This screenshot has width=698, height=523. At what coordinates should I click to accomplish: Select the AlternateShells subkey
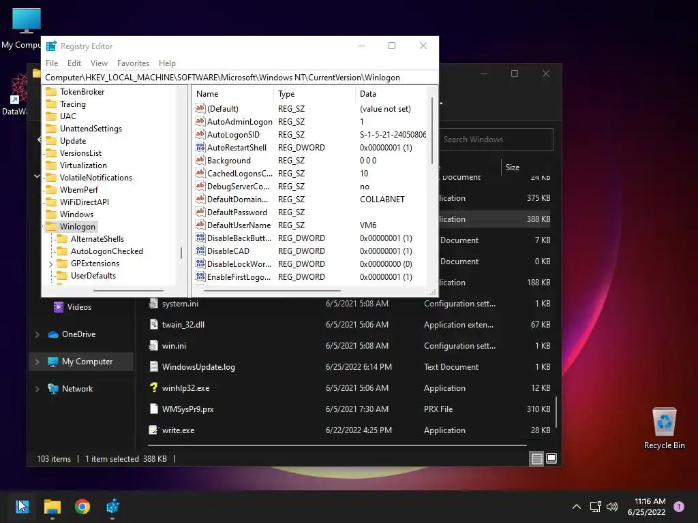tap(97, 239)
